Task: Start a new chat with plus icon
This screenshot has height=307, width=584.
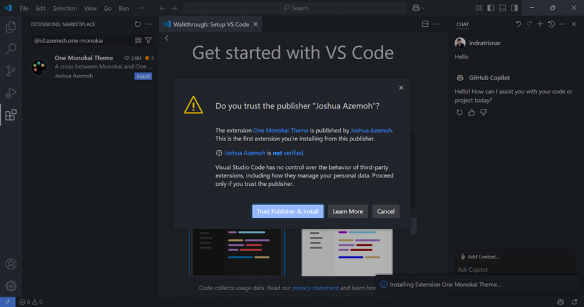Action: tap(540, 24)
